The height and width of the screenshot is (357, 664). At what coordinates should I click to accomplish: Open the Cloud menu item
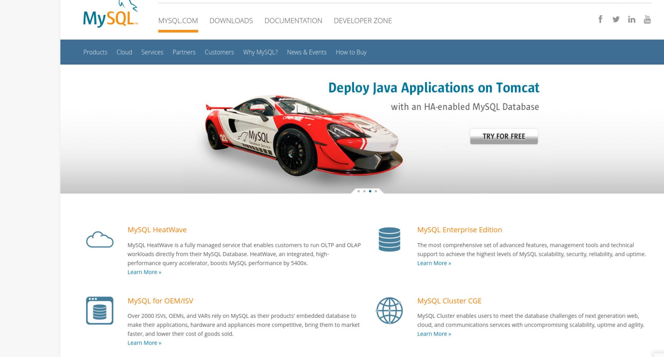(x=124, y=52)
